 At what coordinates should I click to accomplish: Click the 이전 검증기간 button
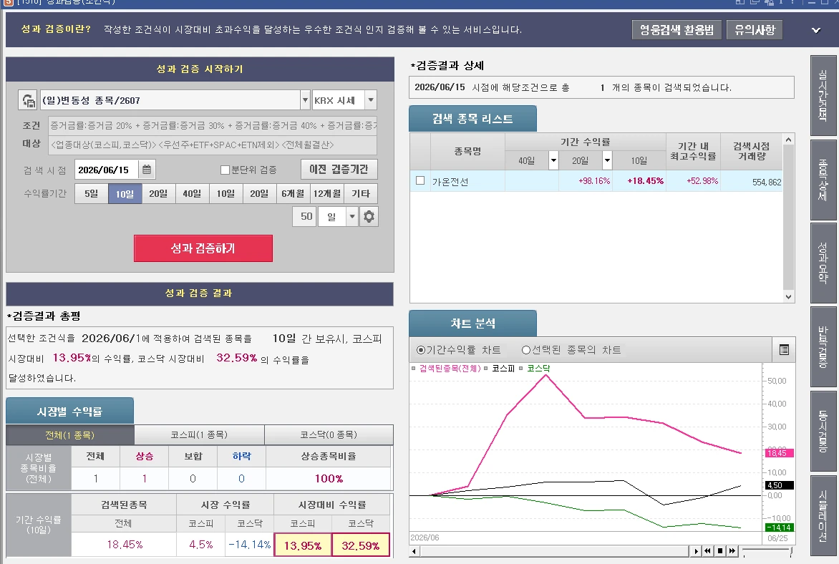(339, 169)
